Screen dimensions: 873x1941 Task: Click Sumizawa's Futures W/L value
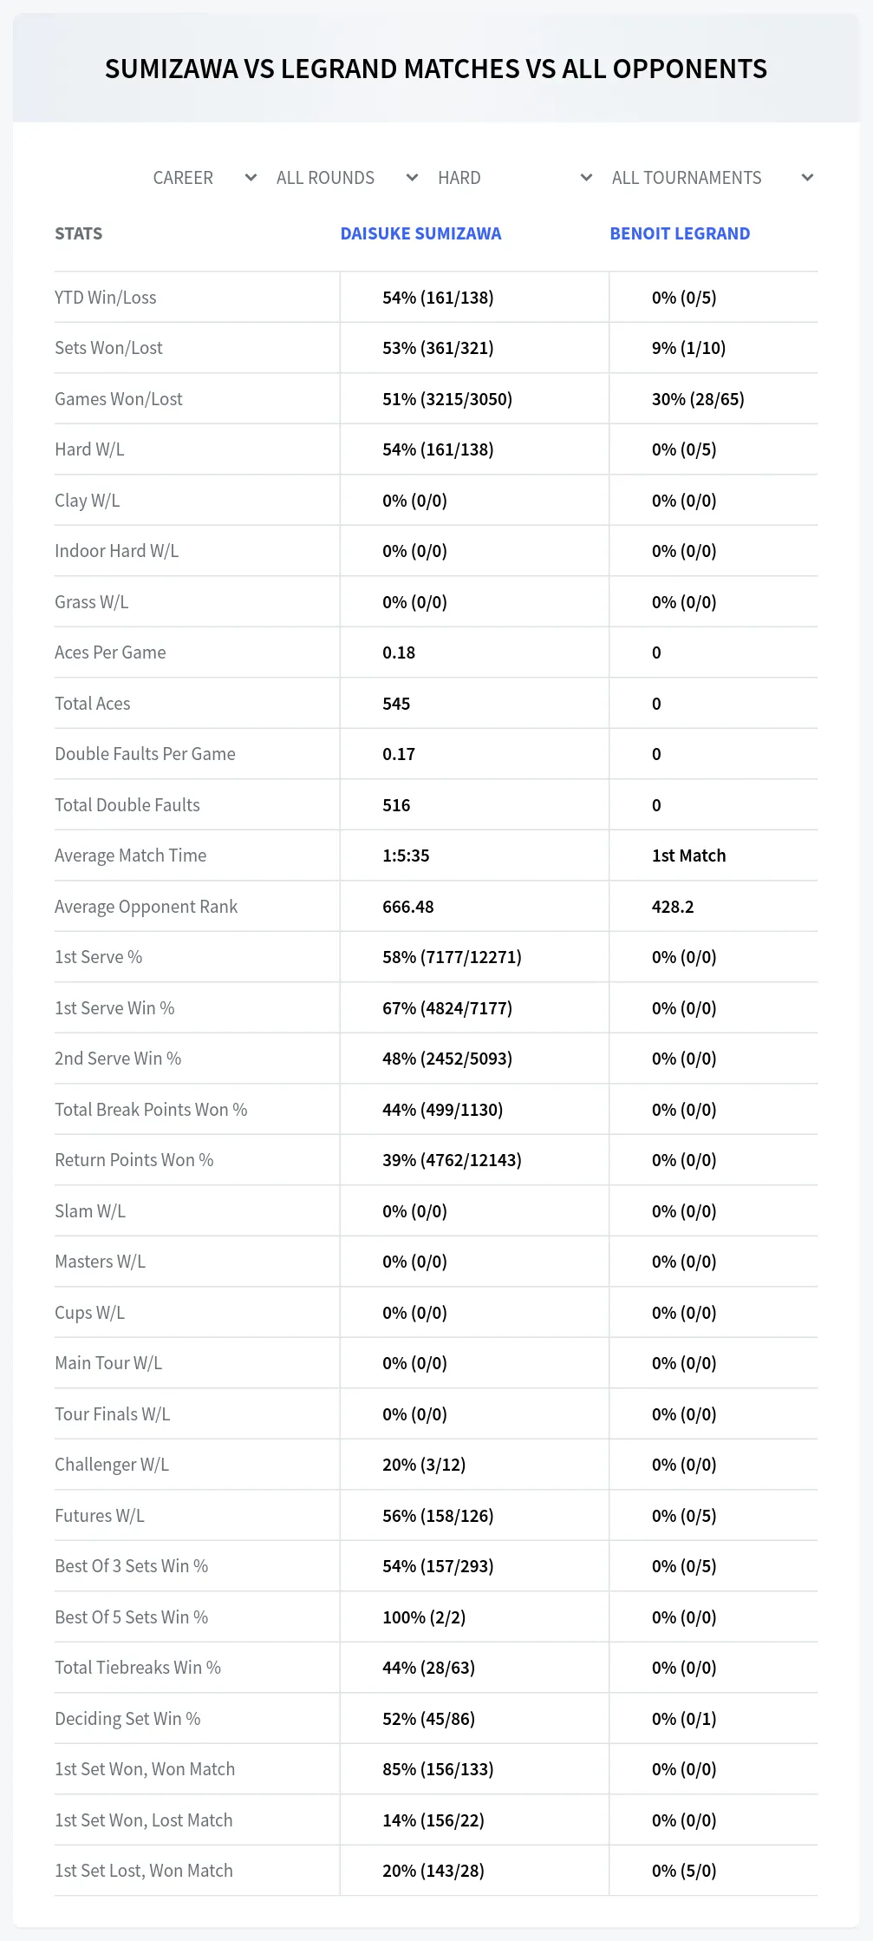(x=438, y=1516)
